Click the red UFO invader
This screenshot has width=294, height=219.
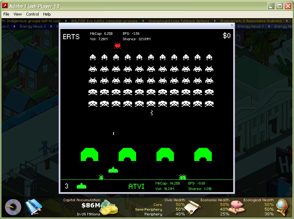[x=118, y=45]
